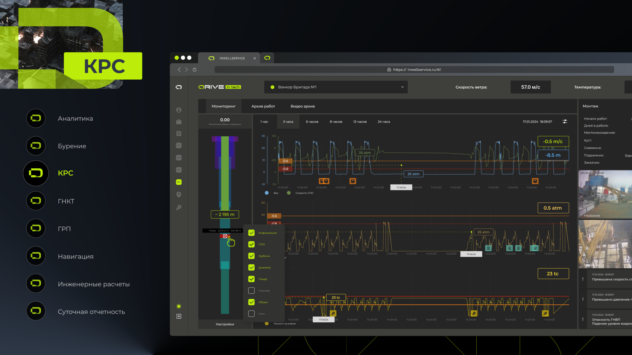Uncheck the Информация checkbox

pos(251,233)
